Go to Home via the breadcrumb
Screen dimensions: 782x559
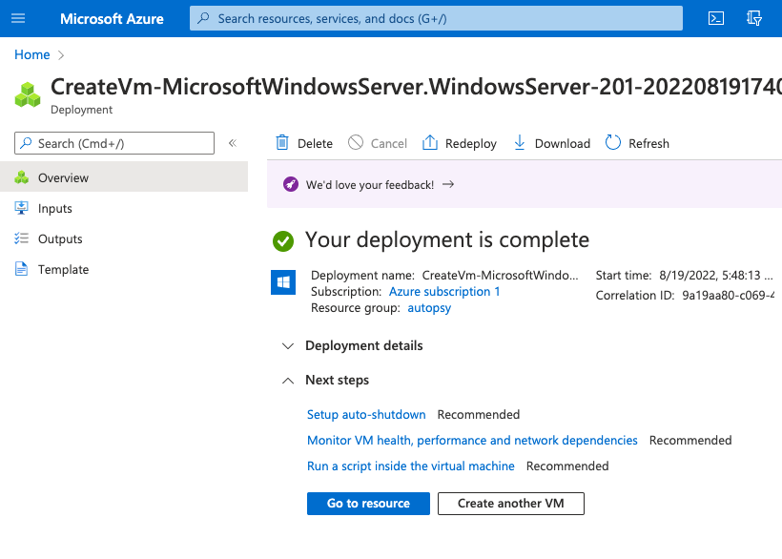[x=31, y=55]
